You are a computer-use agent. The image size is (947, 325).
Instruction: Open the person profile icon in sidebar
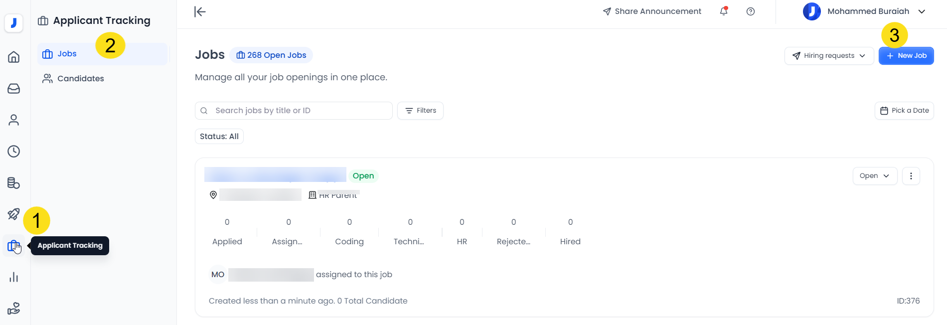pos(14,120)
